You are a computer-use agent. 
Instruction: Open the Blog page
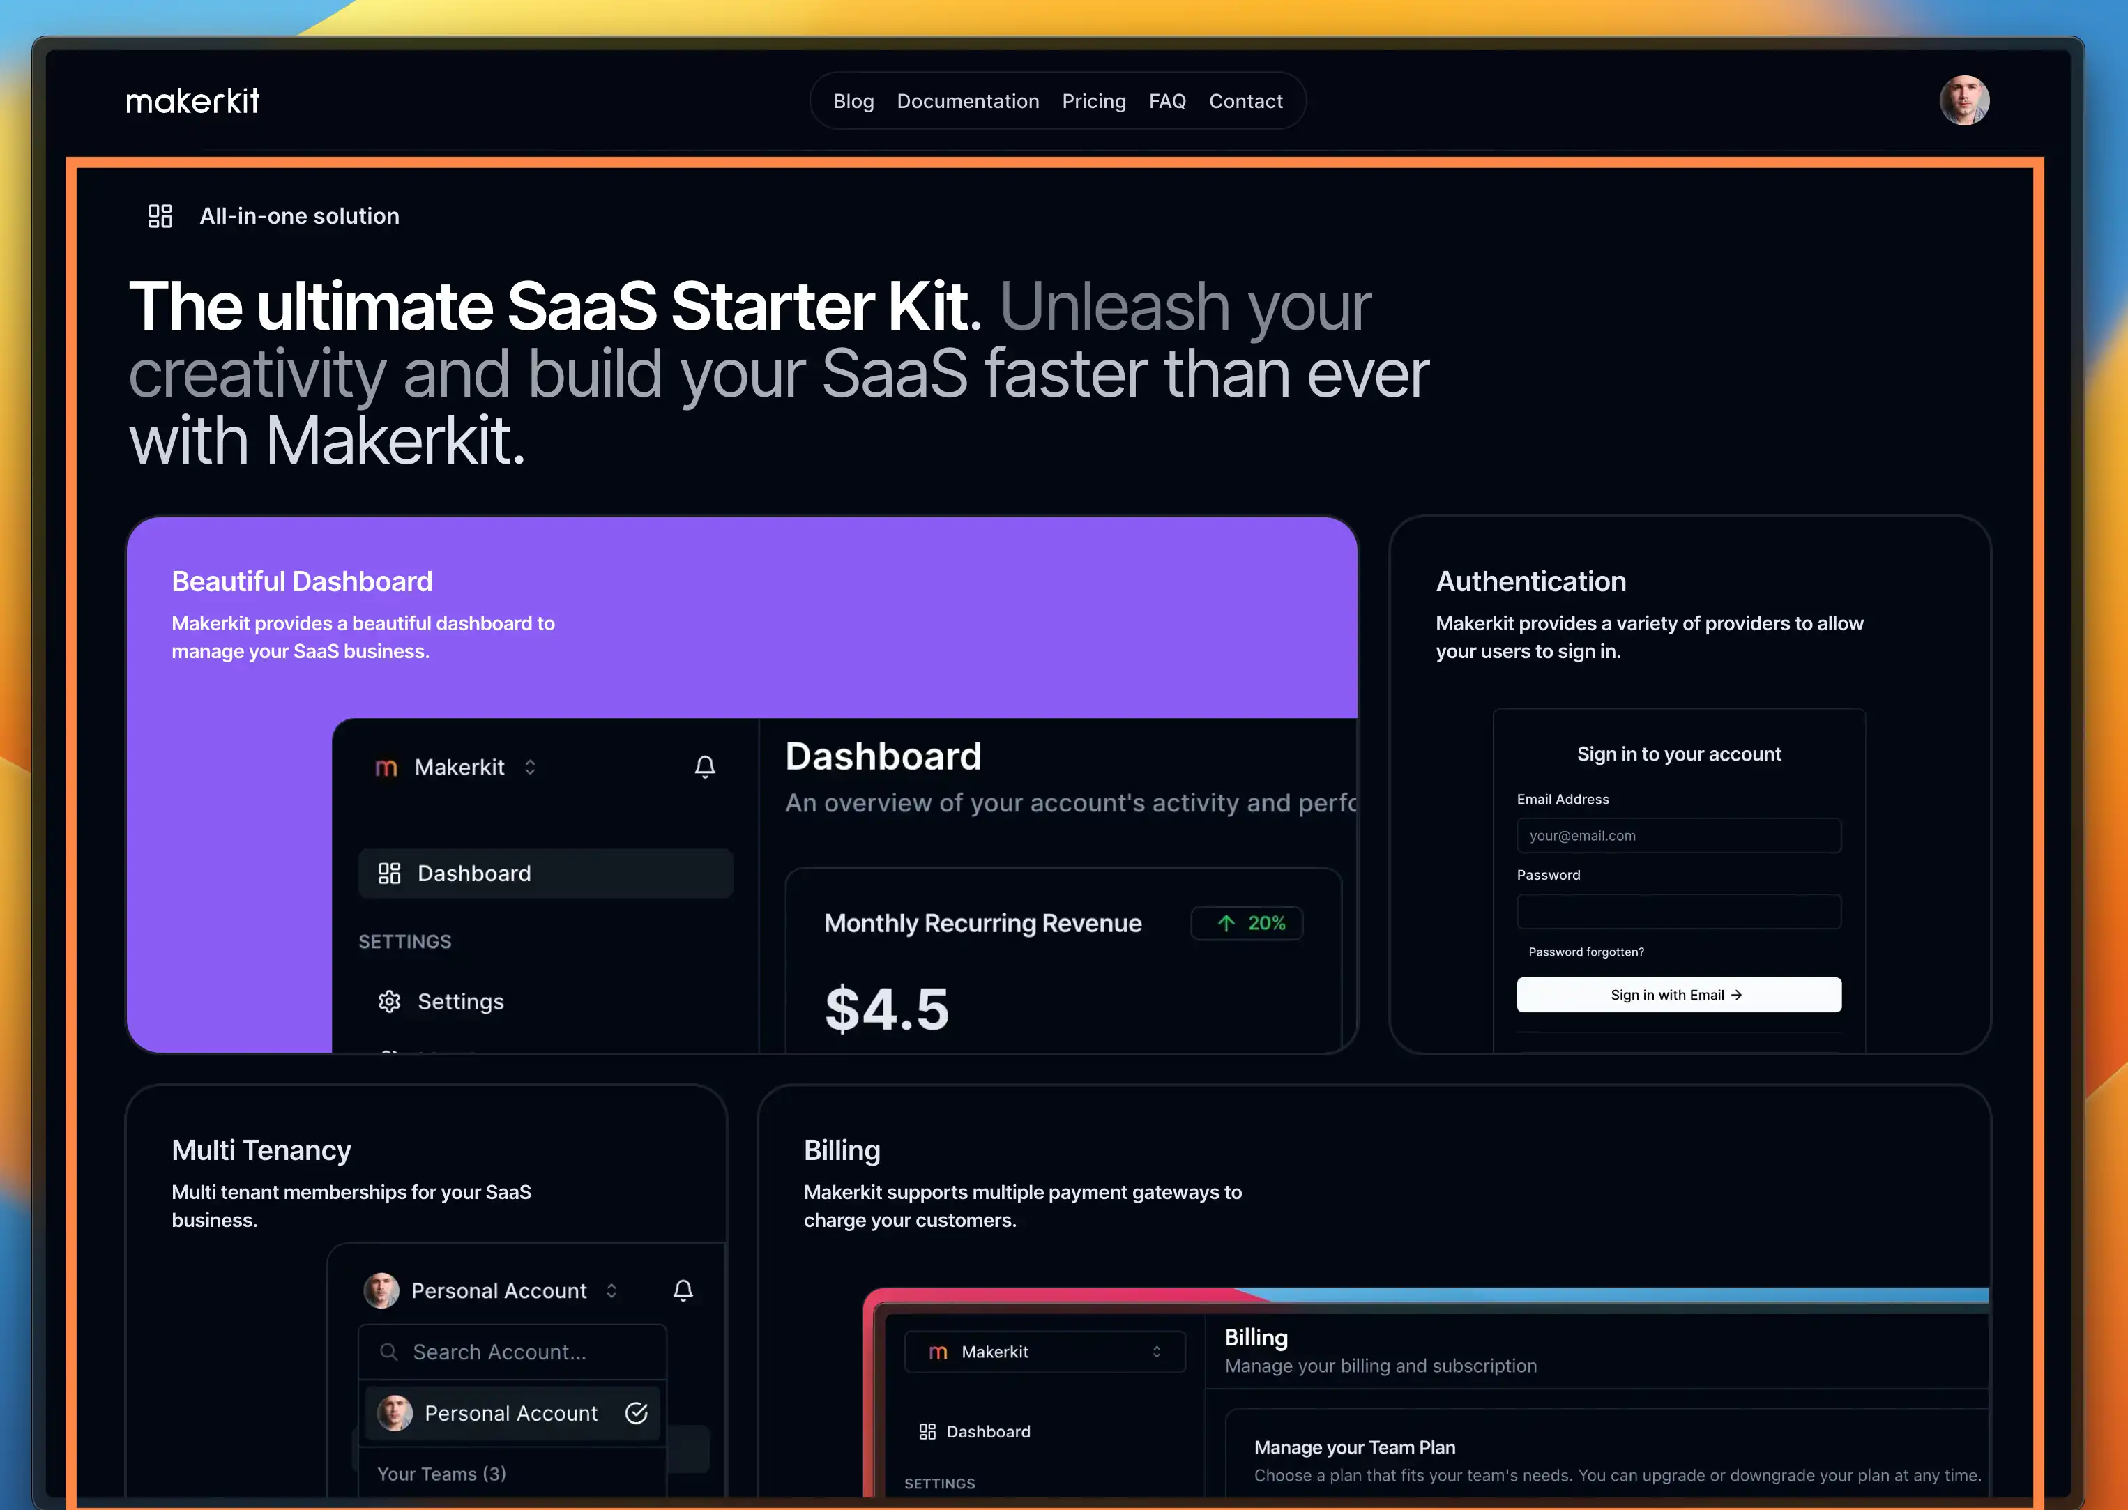pos(853,101)
